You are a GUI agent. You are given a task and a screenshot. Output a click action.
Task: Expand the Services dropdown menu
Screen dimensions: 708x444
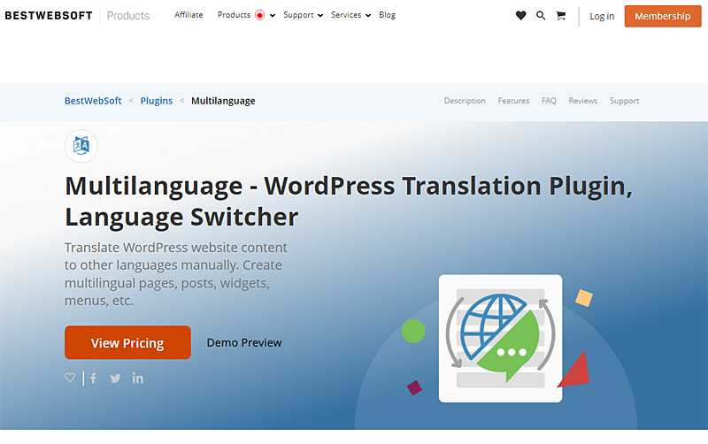350,15
